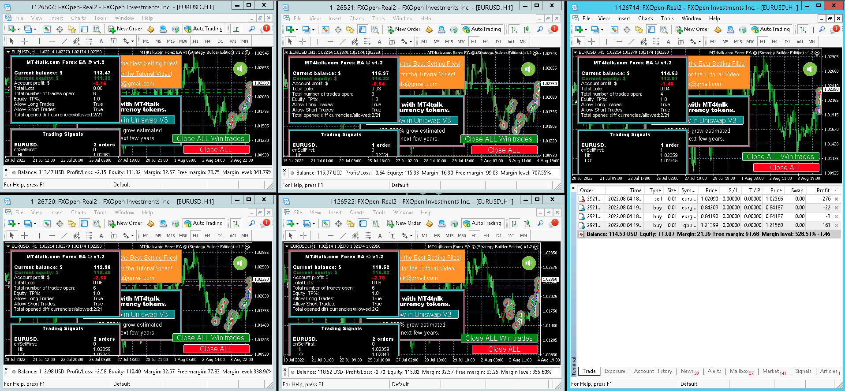845x391 pixels.
Task: Select Fibonacci retracement tool in window 1126714
Action: (656, 41)
